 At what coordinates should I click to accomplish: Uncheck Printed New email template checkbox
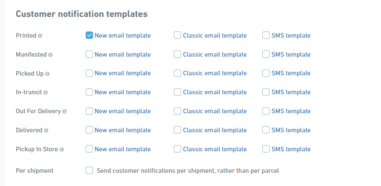[x=89, y=36]
